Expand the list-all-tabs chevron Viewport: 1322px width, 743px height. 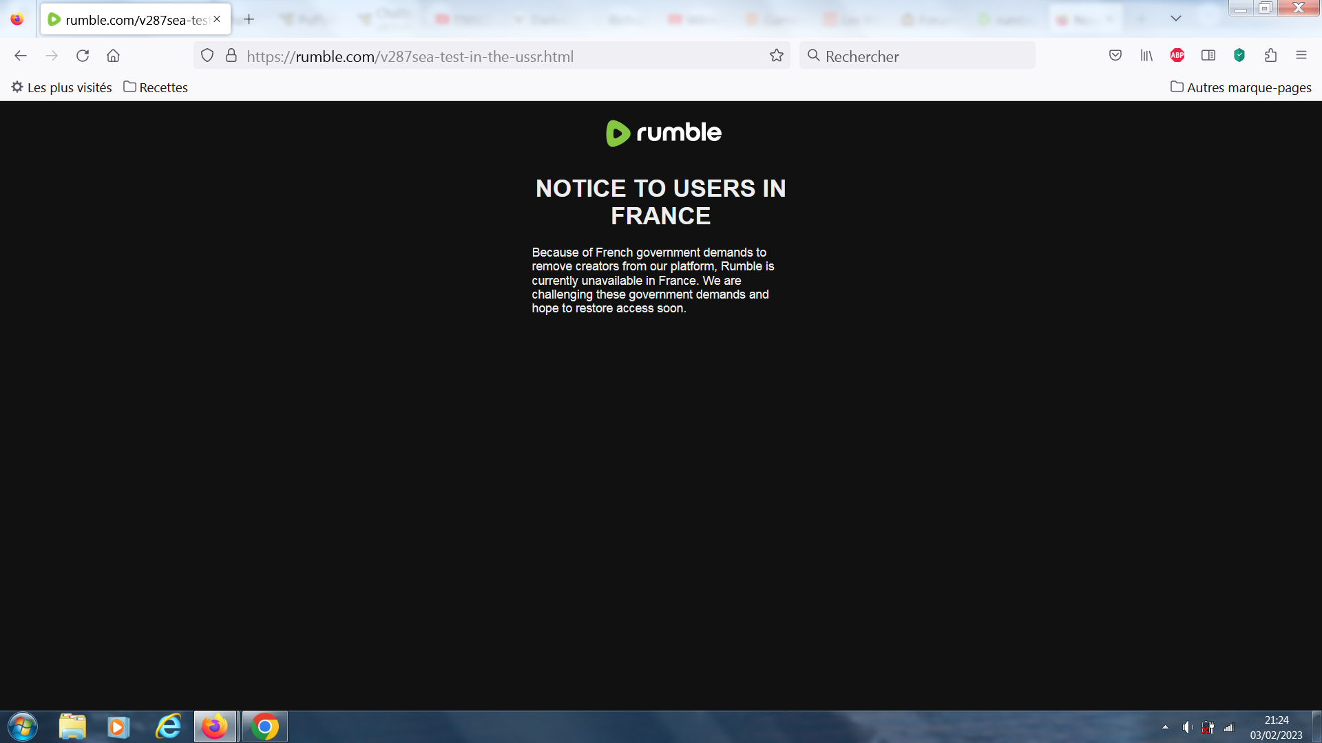click(1176, 19)
